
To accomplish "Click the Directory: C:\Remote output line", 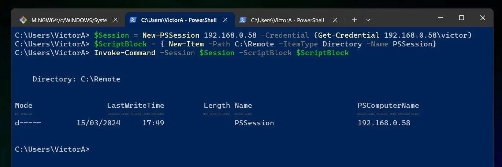I will coord(76,79).
